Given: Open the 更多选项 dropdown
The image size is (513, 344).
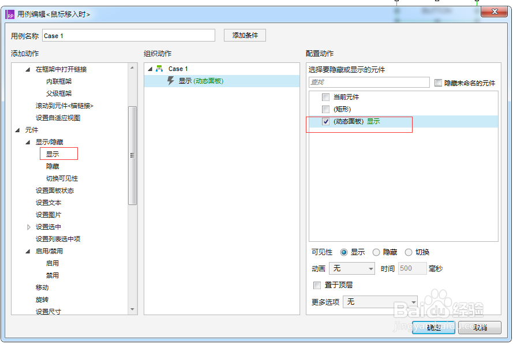Looking at the screenshot, I should (380, 302).
